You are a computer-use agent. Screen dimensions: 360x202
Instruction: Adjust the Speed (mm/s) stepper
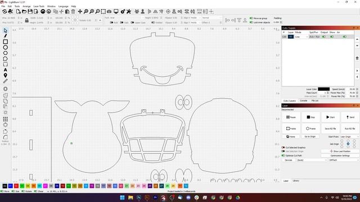click(x=357, y=89)
